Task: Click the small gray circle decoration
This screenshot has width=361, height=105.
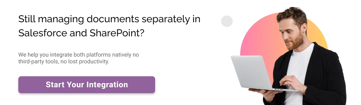Action: 227,21
